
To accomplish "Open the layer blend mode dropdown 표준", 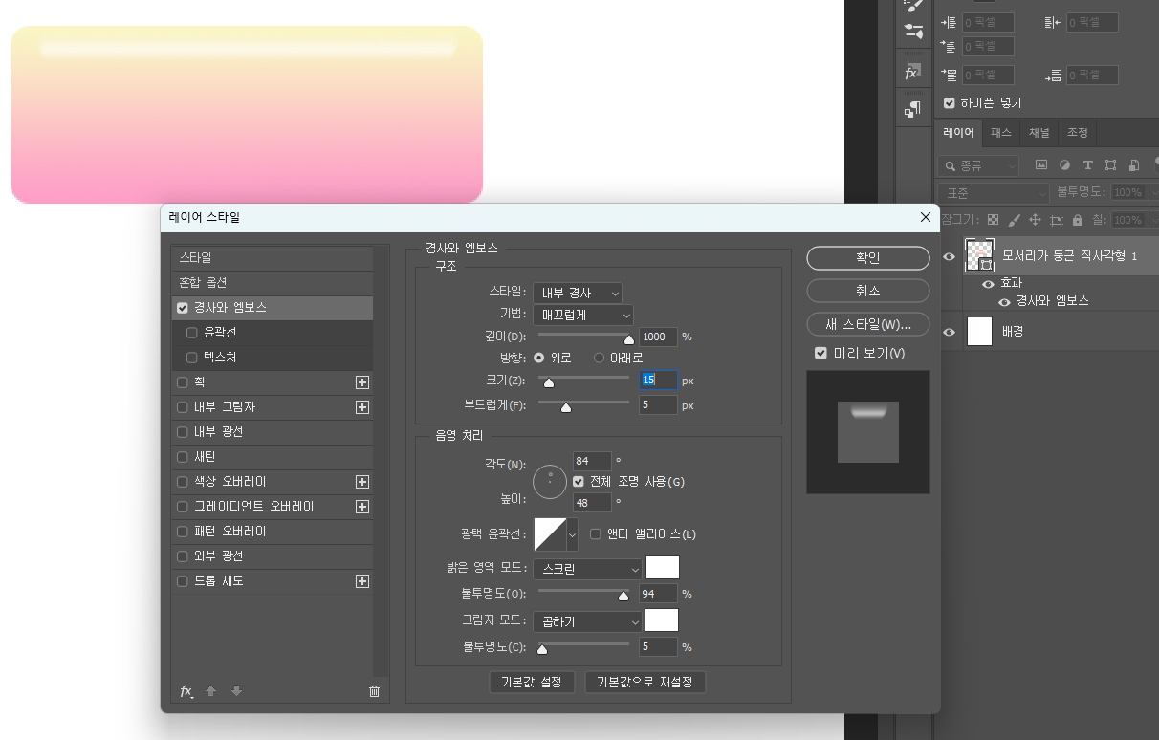I will pos(994,192).
